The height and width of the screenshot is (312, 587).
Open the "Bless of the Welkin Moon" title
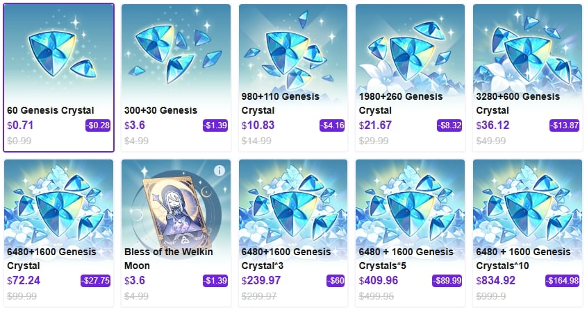[168, 259]
